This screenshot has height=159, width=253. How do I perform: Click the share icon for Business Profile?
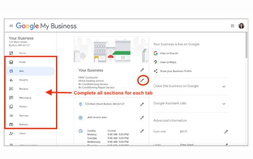coord(155,71)
